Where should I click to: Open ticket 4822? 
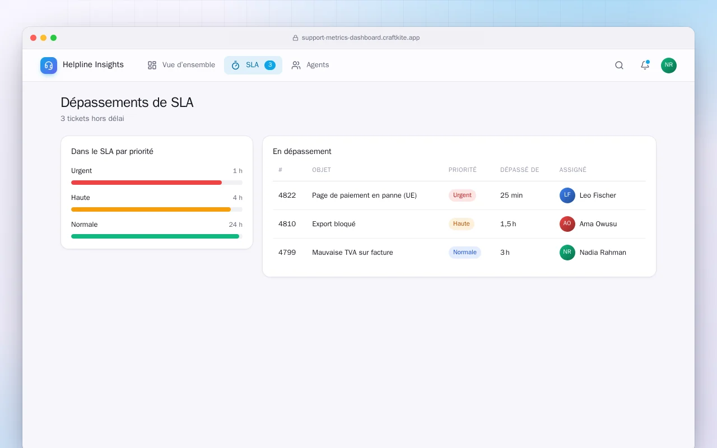287,195
